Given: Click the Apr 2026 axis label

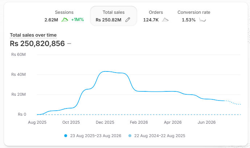Looking at the screenshot, I should (173, 122).
